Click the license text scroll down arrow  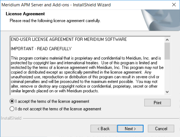(167, 92)
